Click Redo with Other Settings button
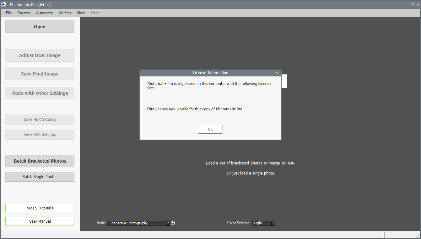This screenshot has width=421, height=239. [40, 93]
